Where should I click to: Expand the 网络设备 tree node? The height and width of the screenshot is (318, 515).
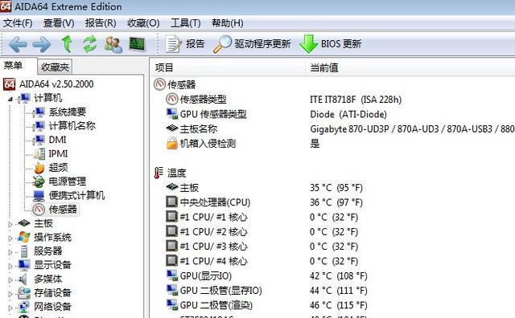[x=10, y=308]
